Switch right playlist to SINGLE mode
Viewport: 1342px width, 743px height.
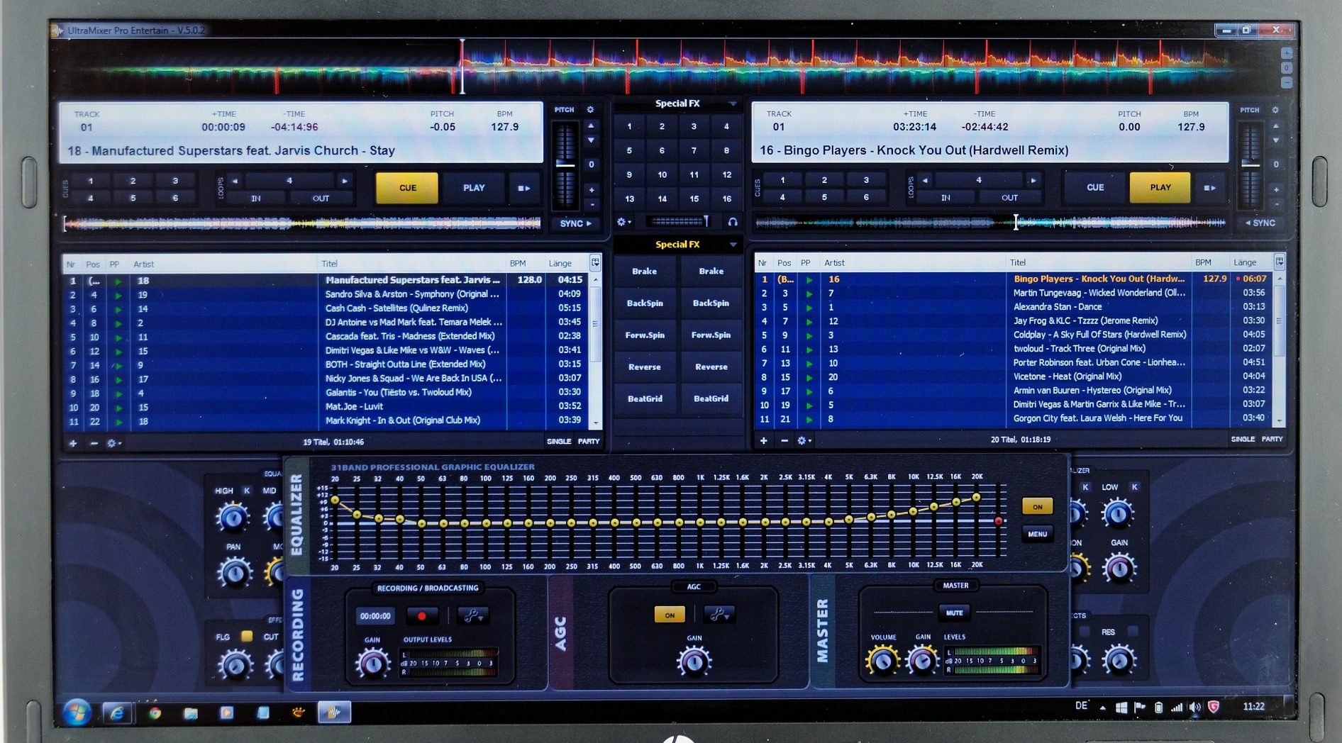pyautogui.click(x=1242, y=440)
